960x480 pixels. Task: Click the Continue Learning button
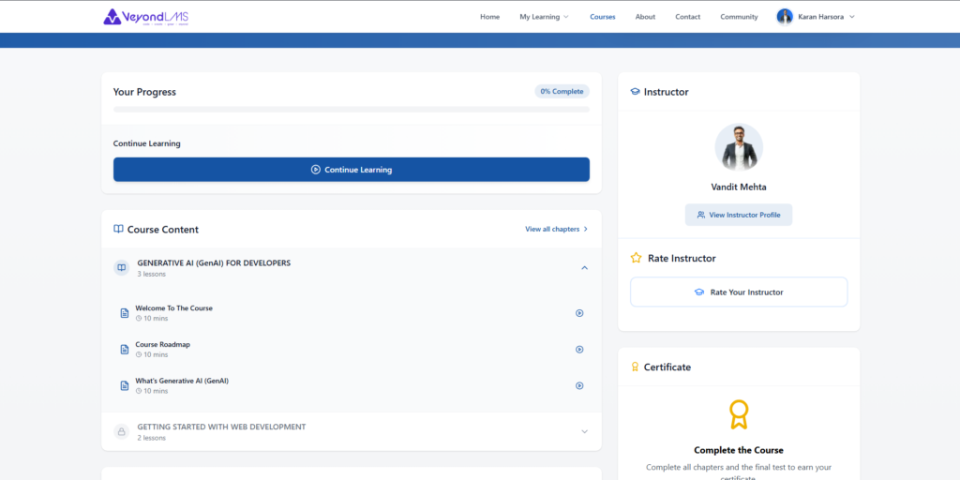352,170
